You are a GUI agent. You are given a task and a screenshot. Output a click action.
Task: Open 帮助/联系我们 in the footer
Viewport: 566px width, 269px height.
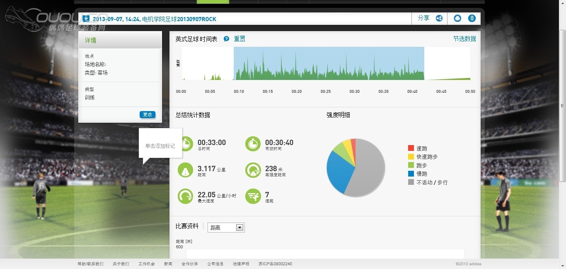pos(90,264)
